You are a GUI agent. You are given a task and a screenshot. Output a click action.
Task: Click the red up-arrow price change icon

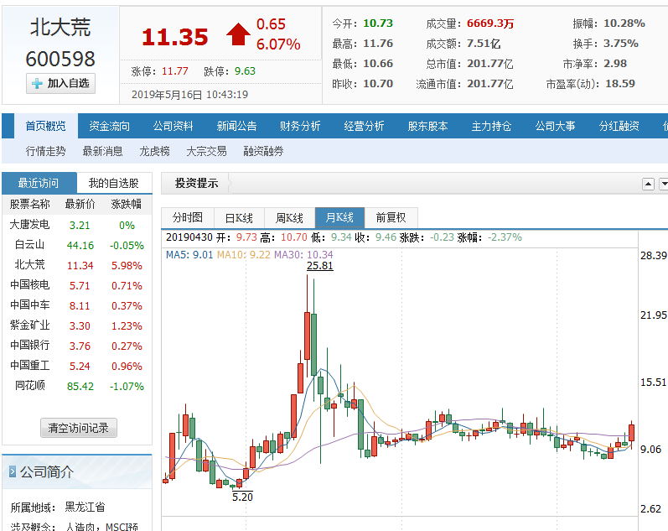pyautogui.click(x=238, y=34)
